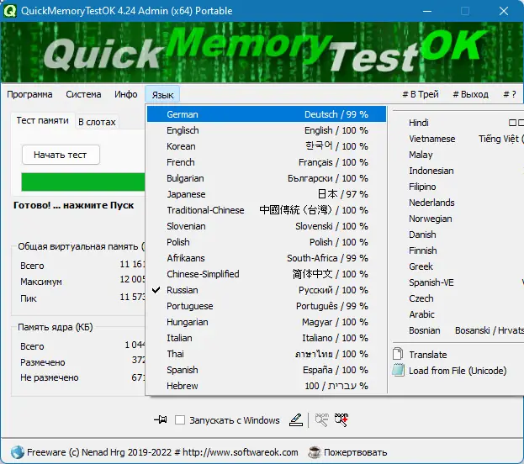Switch to the Тест памяти tab
The width and height of the screenshot is (524, 464).
click(42, 120)
